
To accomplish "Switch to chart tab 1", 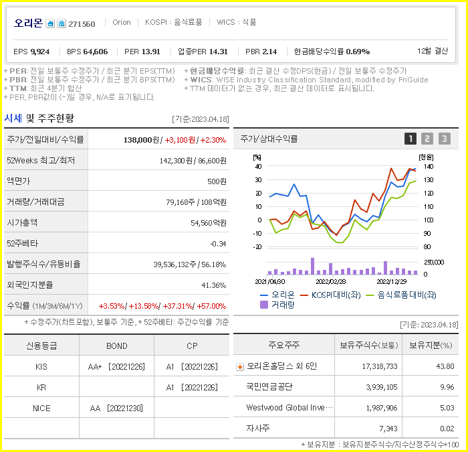I will point(411,139).
